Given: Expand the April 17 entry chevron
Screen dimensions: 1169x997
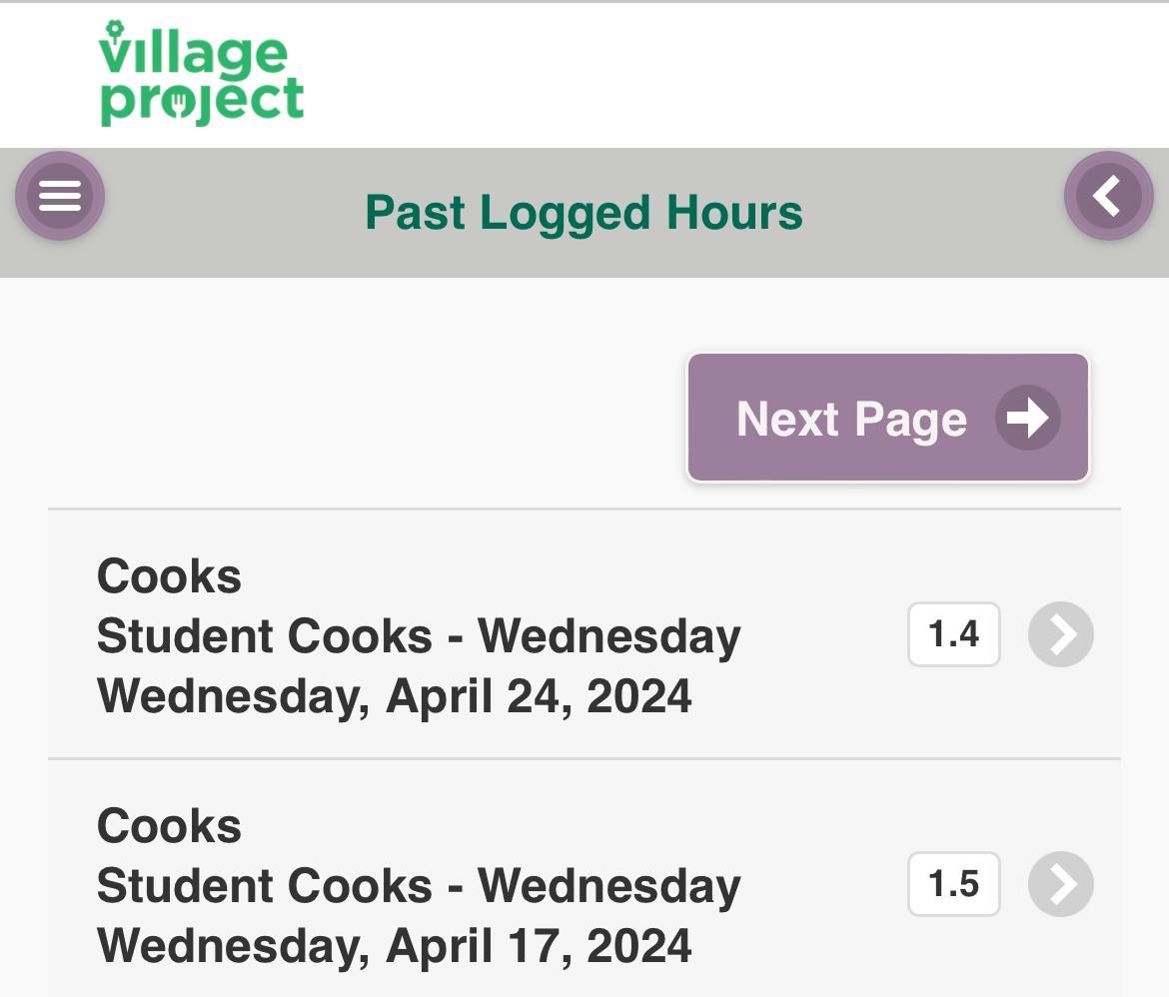Looking at the screenshot, I should click(1060, 884).
